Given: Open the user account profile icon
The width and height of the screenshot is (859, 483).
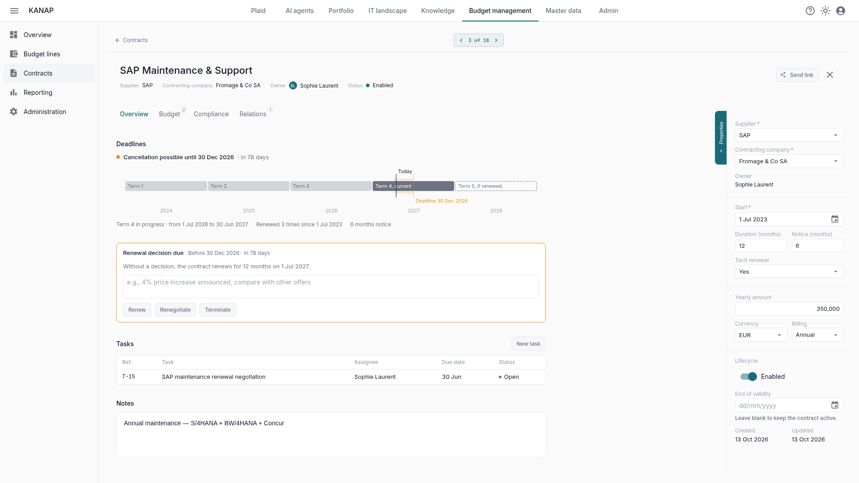Looking at the screenshot, I should tap(841, 11).
